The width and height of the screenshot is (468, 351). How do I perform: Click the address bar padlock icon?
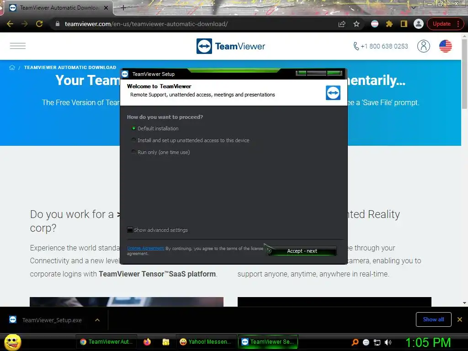click(58, 24)
